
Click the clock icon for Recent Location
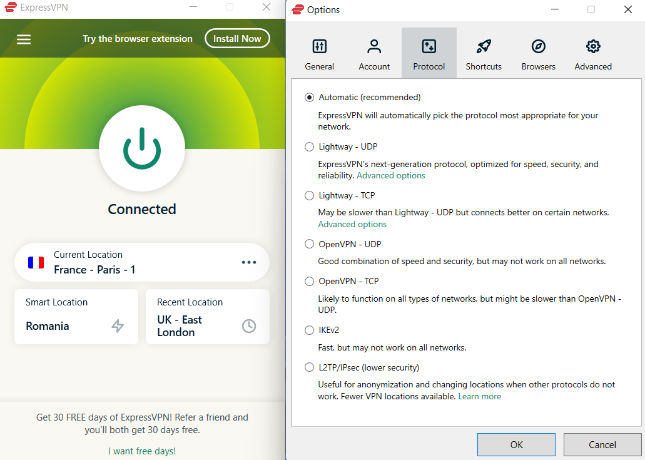tap(249, 325)
